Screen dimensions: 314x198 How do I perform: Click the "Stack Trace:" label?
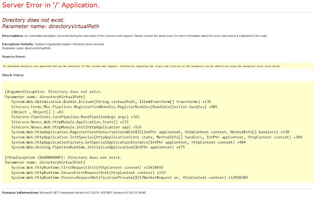pos(13,75)
